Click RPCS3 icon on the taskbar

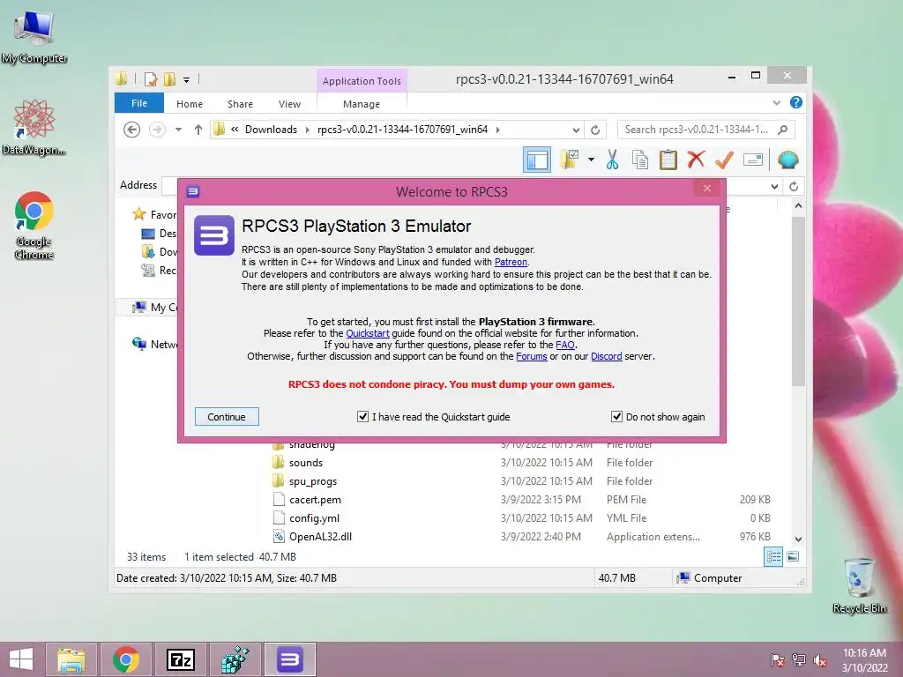[x=289, y=659]
